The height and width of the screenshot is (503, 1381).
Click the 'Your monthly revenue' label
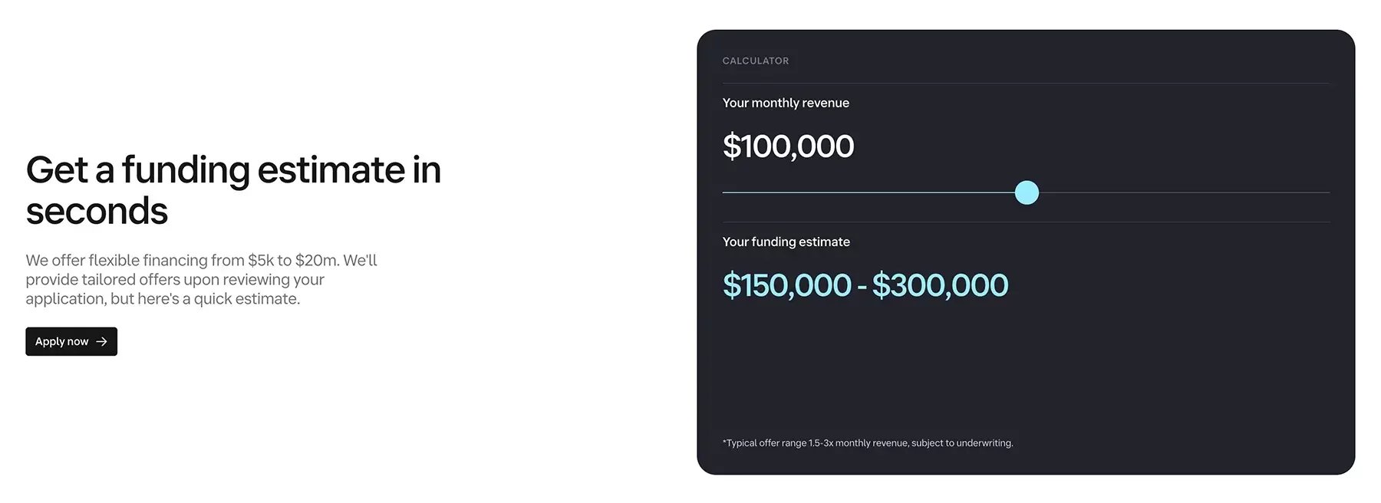[x=786, y=103]
